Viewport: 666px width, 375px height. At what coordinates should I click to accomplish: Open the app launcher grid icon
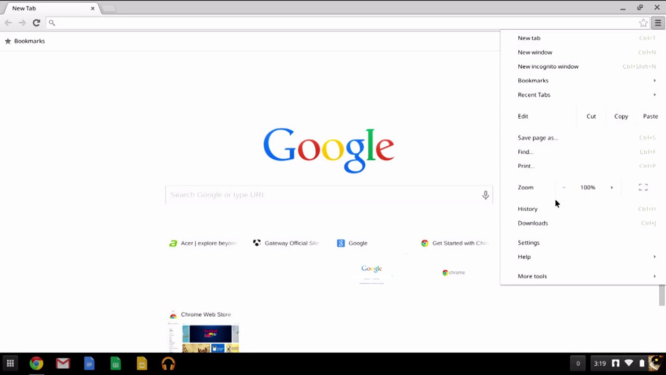point(10,364)
